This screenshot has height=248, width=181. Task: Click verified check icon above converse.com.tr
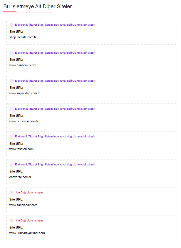pos(11,165)
